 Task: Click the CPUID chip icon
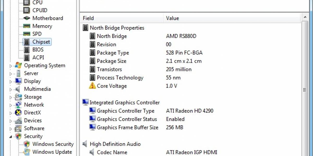[27, 10]
